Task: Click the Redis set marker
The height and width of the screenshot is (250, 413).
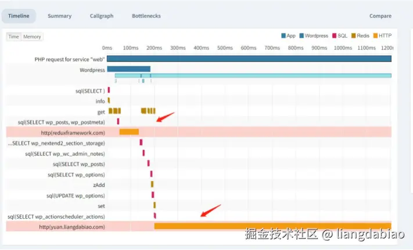Action: 155,205
